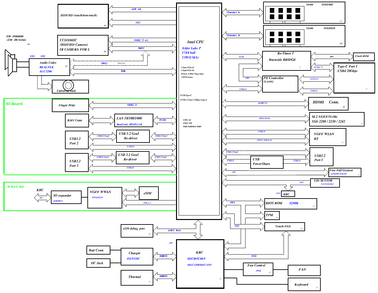Click the Thermal block
Viewport: 378px width, 293px height.
(x=137, y=278)
